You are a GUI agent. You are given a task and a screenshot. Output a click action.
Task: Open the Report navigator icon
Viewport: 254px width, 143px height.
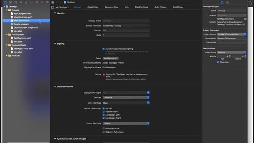tap(47, 2)
